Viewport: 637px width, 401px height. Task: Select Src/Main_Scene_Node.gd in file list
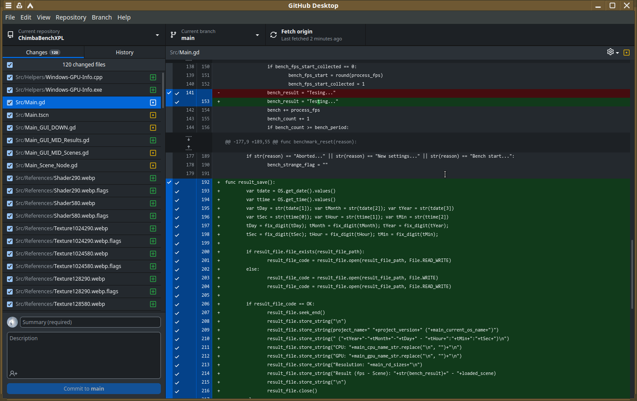(x=82, y=166)
